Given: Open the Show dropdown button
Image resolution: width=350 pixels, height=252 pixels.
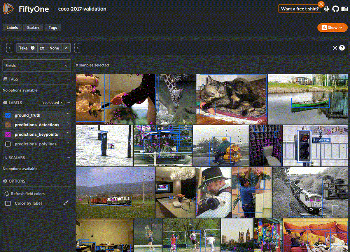Looking at the screenshot, I should pyautogui.click(x=332, y=28).
